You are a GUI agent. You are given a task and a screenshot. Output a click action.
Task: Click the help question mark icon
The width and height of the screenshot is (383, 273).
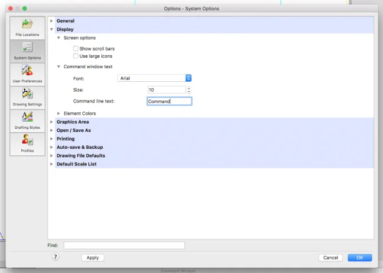(x=55, y=257)
